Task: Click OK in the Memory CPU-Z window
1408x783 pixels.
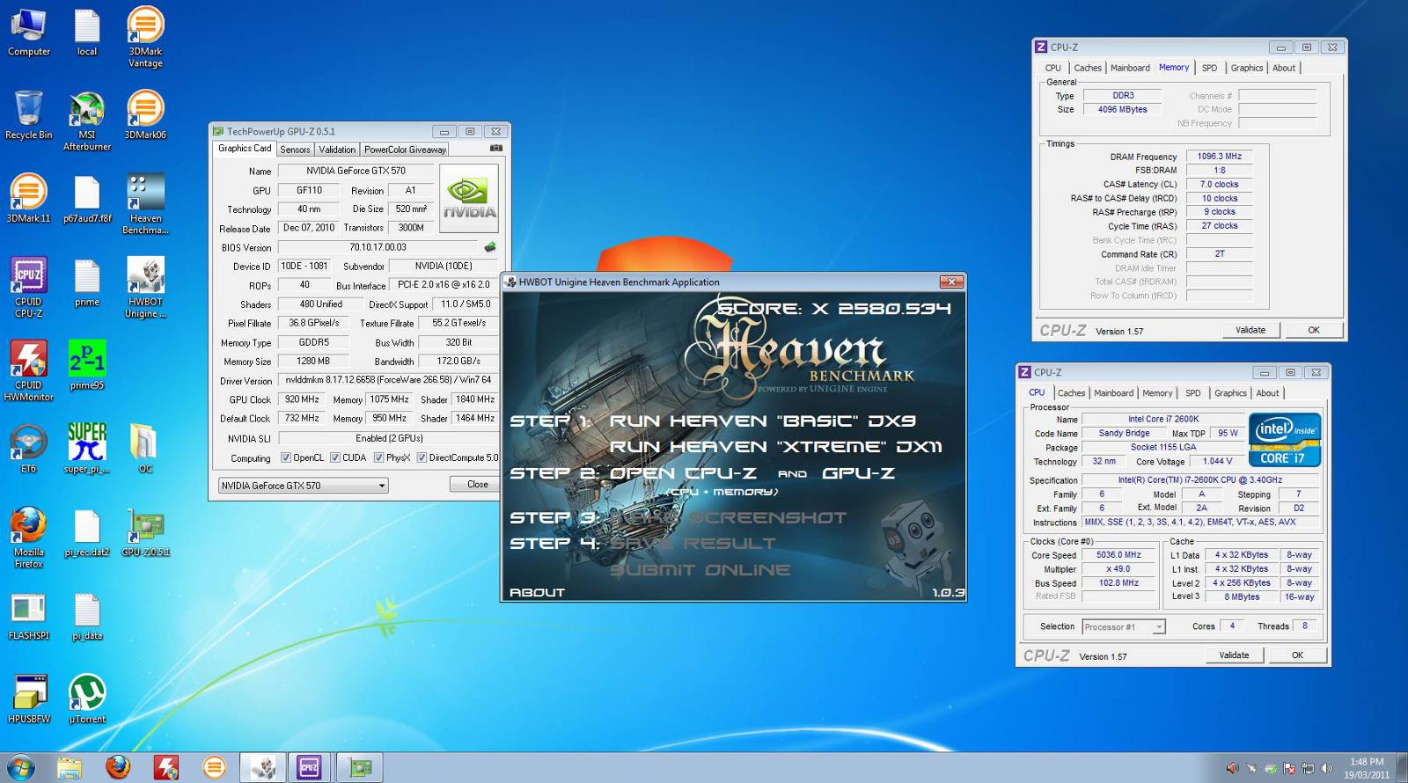Action: [x=1313, y=330]
